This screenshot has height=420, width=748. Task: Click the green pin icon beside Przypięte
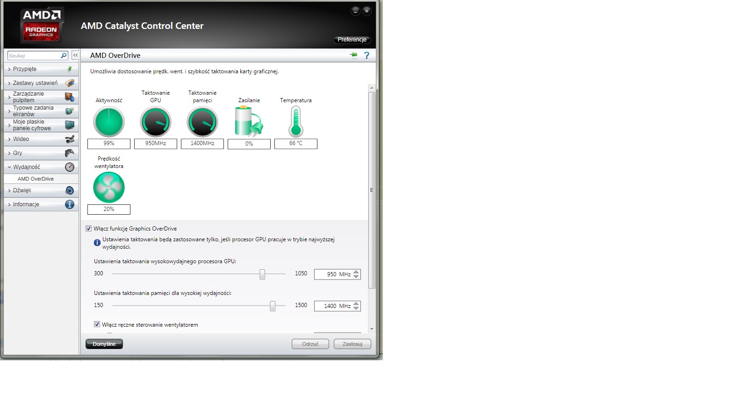pos(70,69)
